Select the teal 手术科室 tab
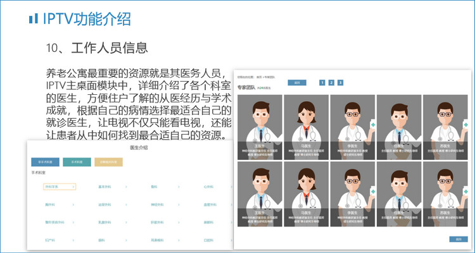This screenshot has height=253, width=475. [x=77, y=161]
